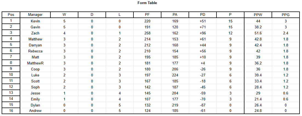The height and width of the screenshot is (116, 302).
Task: Click the PPW column header
Action: click(258, 14)
